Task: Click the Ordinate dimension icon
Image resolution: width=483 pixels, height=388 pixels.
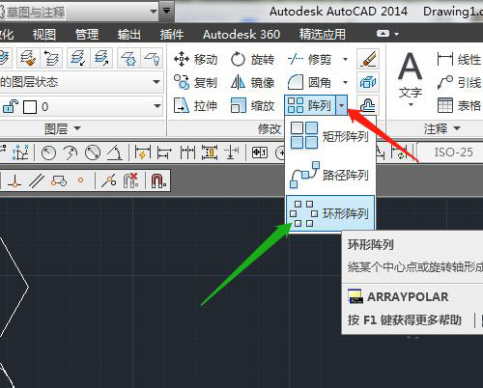Action: pyautogui.click(x=21, y=152)
